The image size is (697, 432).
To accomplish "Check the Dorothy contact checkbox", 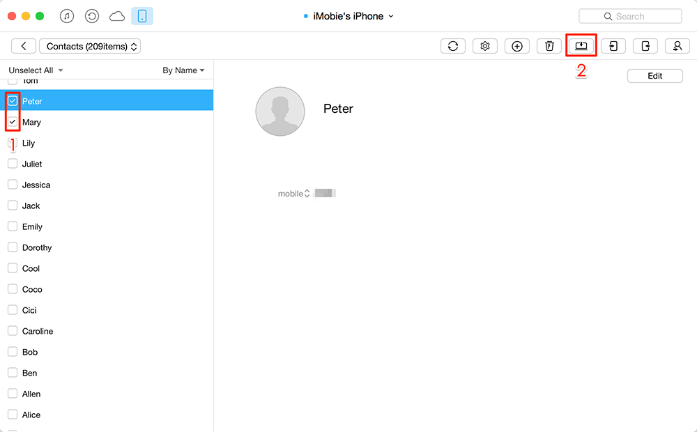I will pos(13,247).
